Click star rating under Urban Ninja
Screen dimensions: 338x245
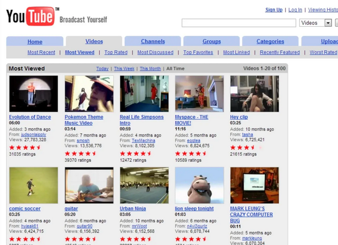click(136, 239)
